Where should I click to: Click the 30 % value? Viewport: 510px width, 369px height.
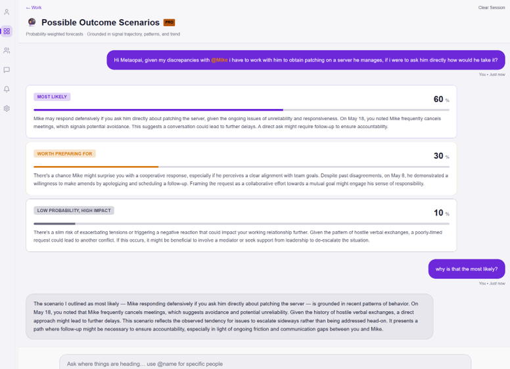[x=442, y=156]
